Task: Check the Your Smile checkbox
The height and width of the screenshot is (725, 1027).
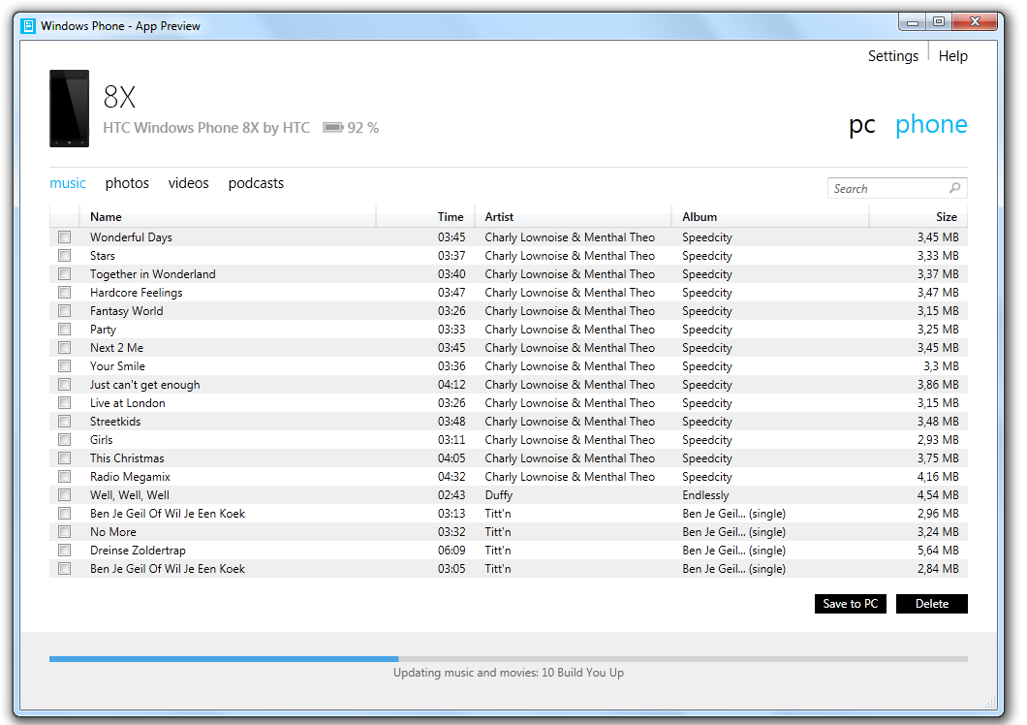Action: tap(64, 365)
